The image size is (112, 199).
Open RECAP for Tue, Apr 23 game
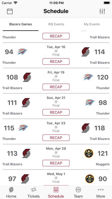(x=56, y=138)
